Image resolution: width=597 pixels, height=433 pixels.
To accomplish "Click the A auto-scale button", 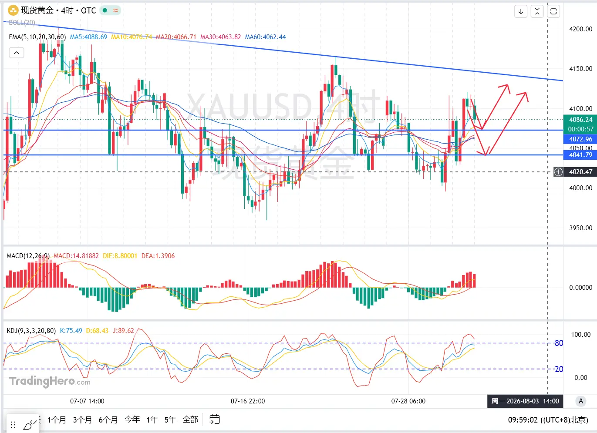I will (x=580, y=401).
